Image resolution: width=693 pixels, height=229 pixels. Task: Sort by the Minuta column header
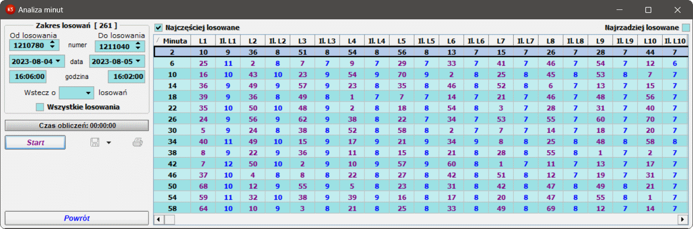point(172,41)
